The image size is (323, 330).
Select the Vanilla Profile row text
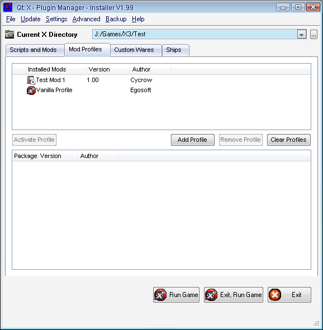[54, 90]
